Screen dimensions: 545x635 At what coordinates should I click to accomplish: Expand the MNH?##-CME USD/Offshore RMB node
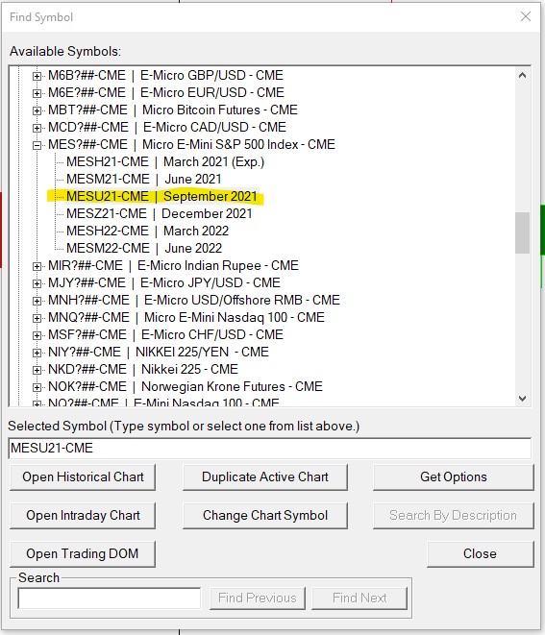click(x=37, y=301)
